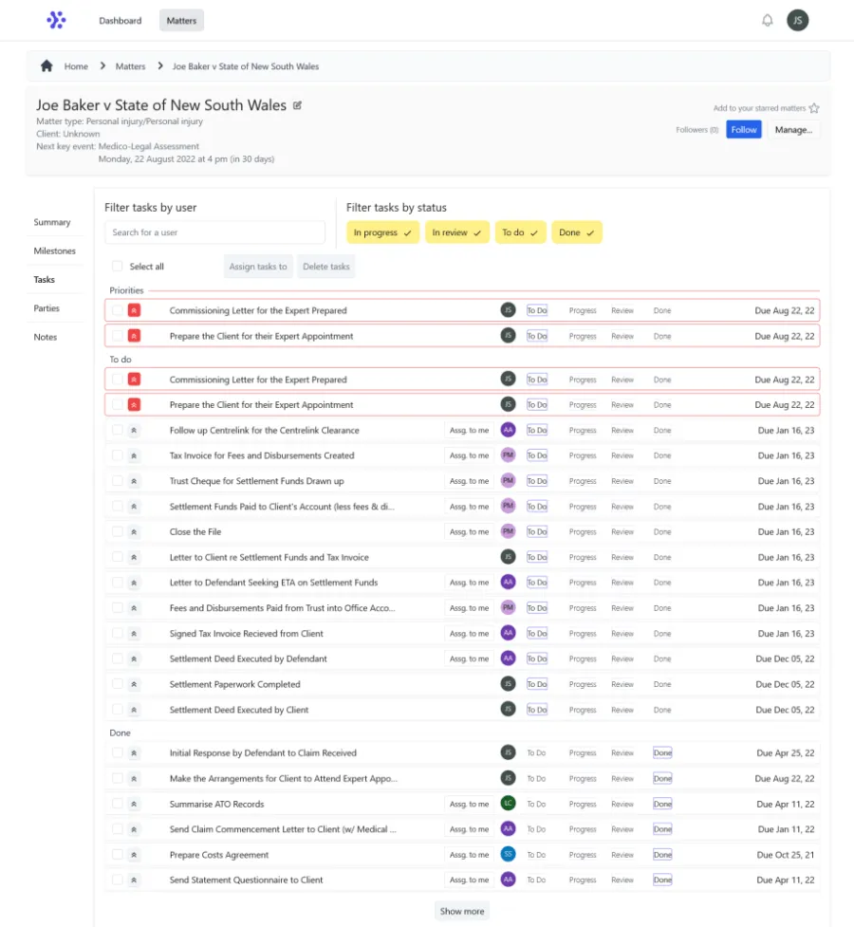Toggle priority icon for Trust Cheque task

click(x=134, y=481)
